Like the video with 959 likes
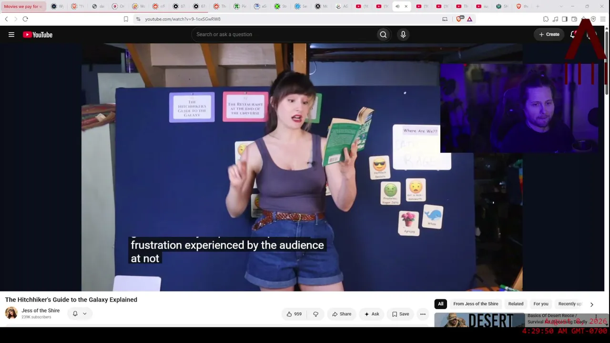610x343 pixels. (294, 314)
